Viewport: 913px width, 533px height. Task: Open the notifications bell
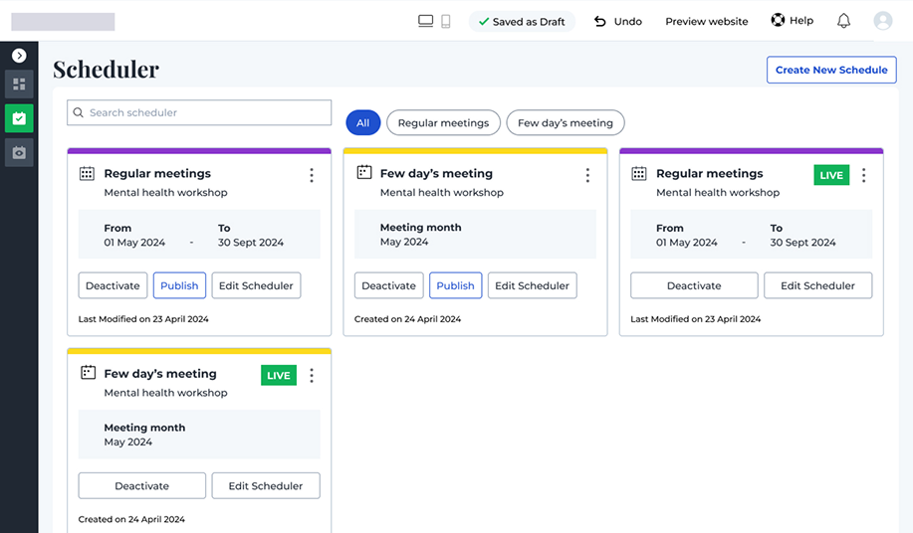[843, 21]
